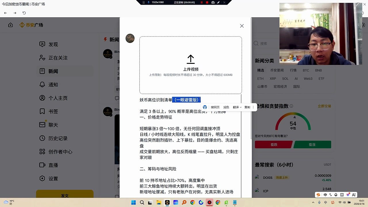The image size is (368, 207).
Task: Select the BTC category tab
Action: [306, 70]
